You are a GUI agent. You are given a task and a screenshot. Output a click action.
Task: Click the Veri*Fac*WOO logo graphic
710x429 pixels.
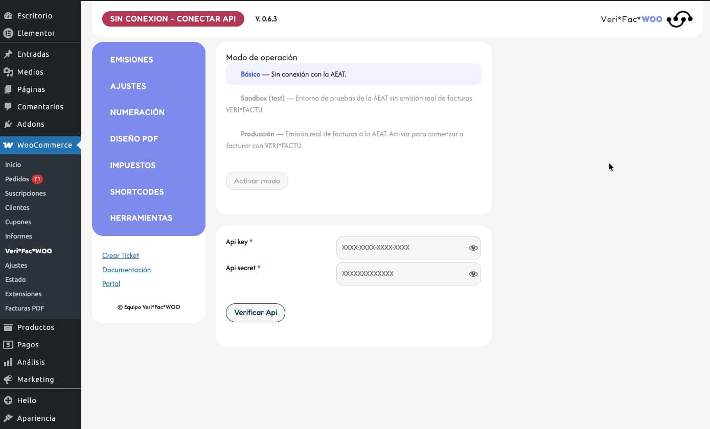click(679, 19)
